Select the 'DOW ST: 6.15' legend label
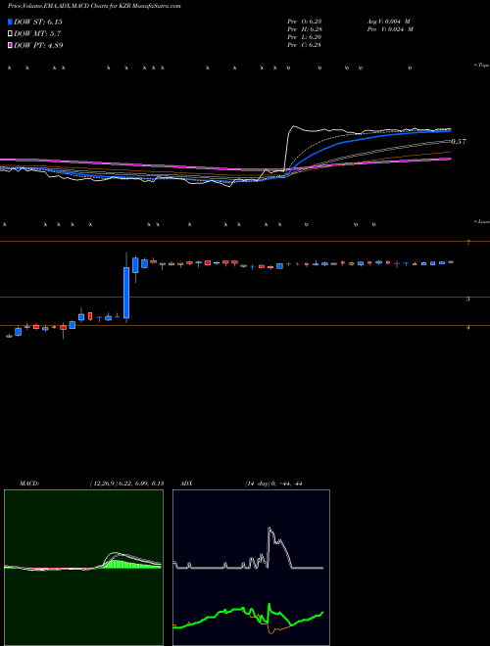The width and height of the screenshot is (490, 646). pyautogui.click(x=38, y=22)
